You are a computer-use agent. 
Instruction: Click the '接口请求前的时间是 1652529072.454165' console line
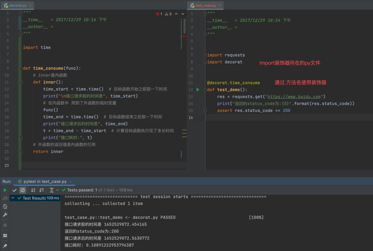106,224
